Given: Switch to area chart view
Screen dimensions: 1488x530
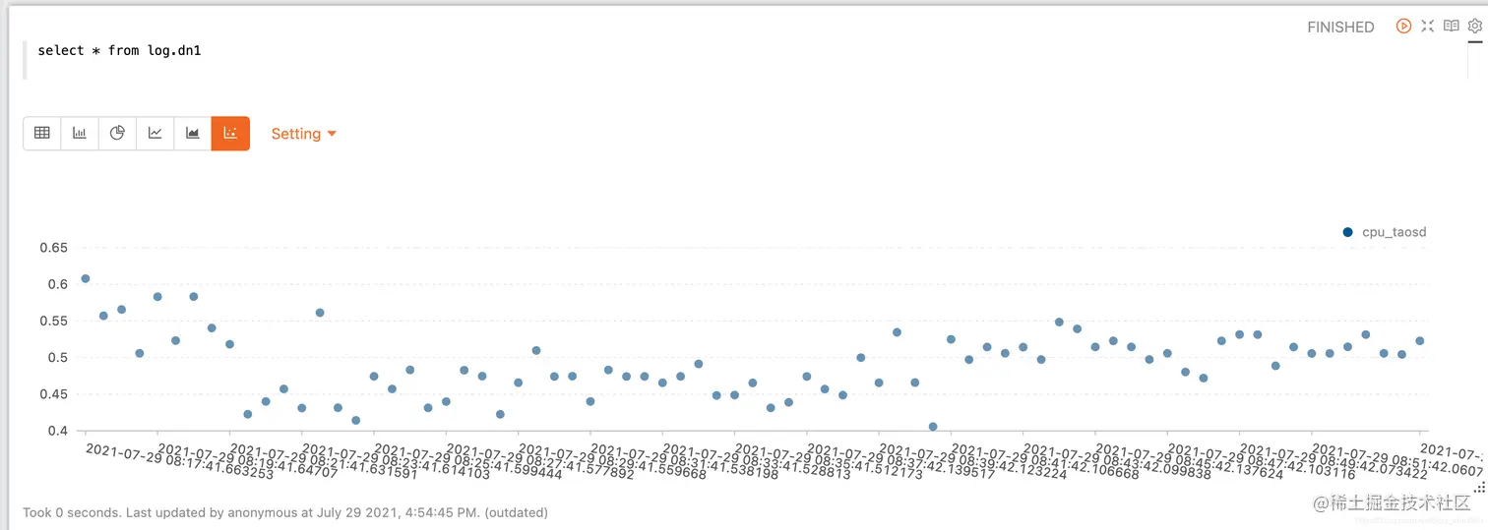Looking at the screenshot, I should coord(193,133).
